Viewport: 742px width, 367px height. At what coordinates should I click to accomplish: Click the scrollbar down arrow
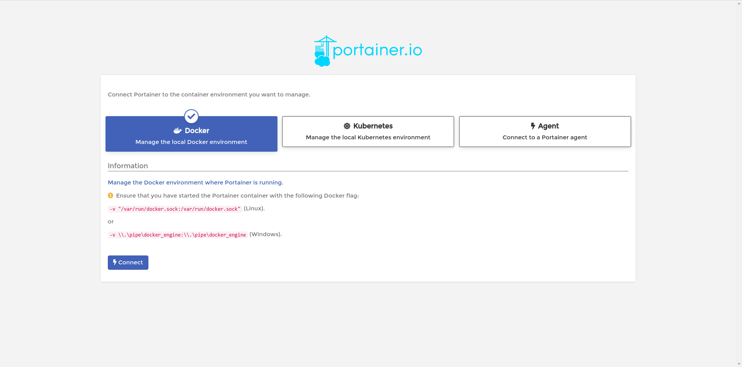[x=739, y=364]
